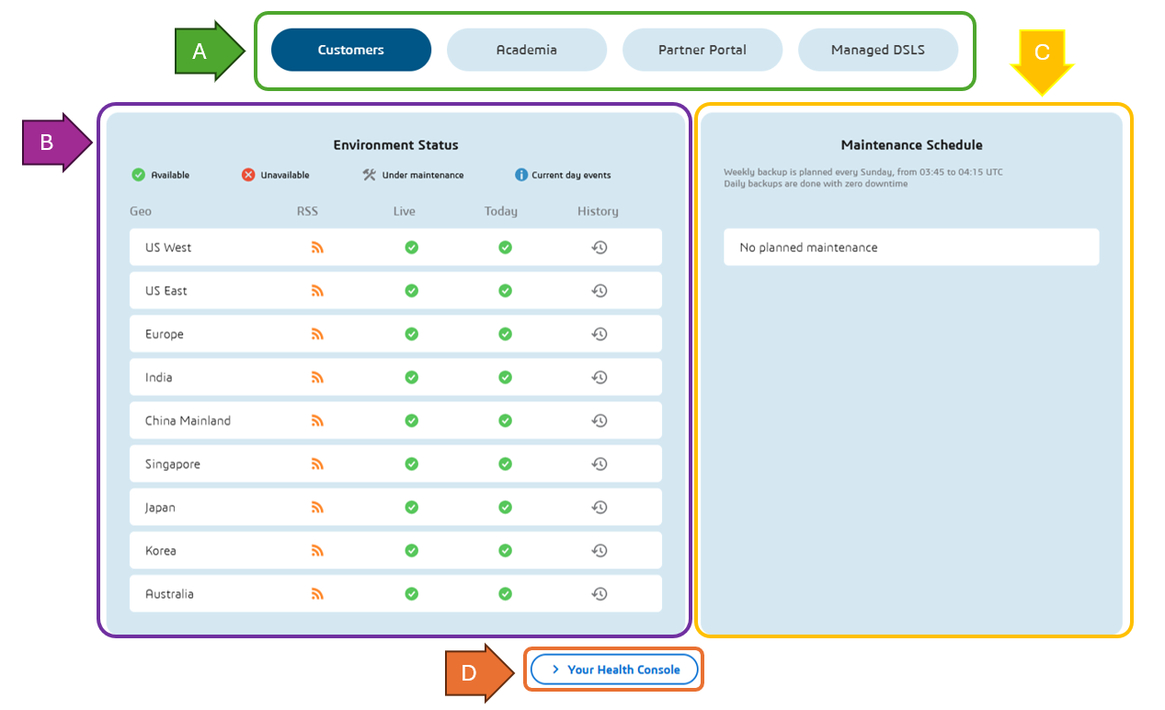Switch to the Academia tab
Viewport: 1165px width, 710px height.
pyautogui.click(x=526, y=50)
